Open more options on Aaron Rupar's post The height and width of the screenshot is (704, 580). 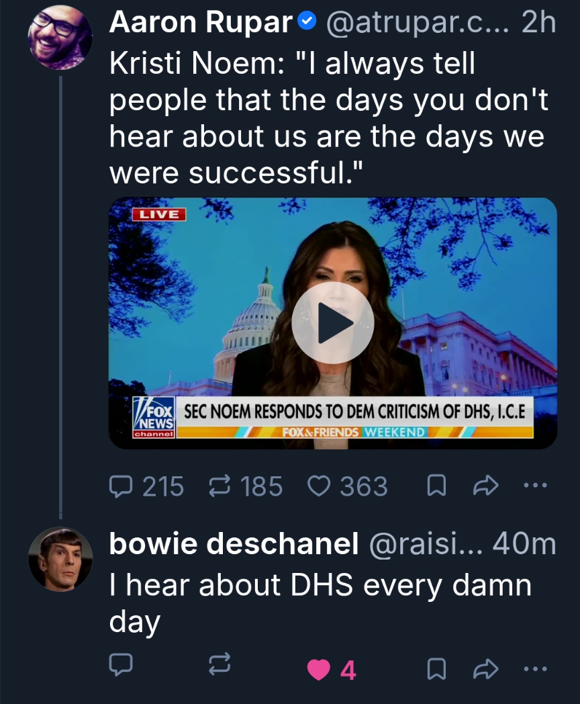coord(535,486)
